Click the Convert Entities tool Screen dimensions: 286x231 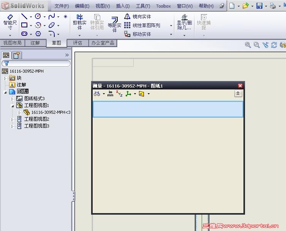click(x=97, y=22)
